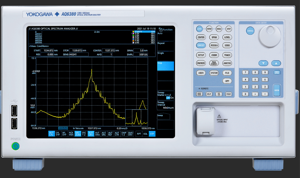Select the AUT ANA soft key

(x=97, y=134)
